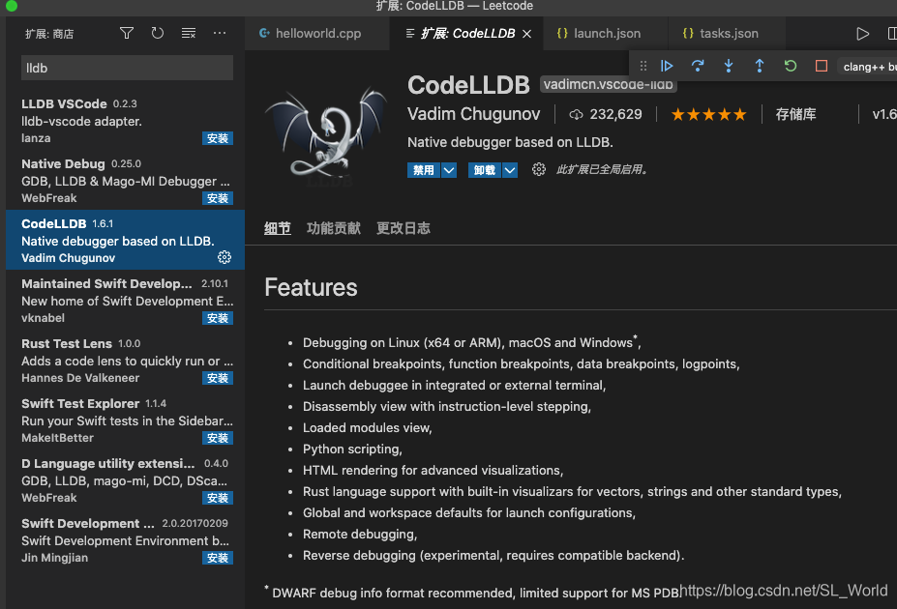The image size is (897, 609).
Task: Click the 'Python scripting,' feature line
Action: click(x=352, y=449)
